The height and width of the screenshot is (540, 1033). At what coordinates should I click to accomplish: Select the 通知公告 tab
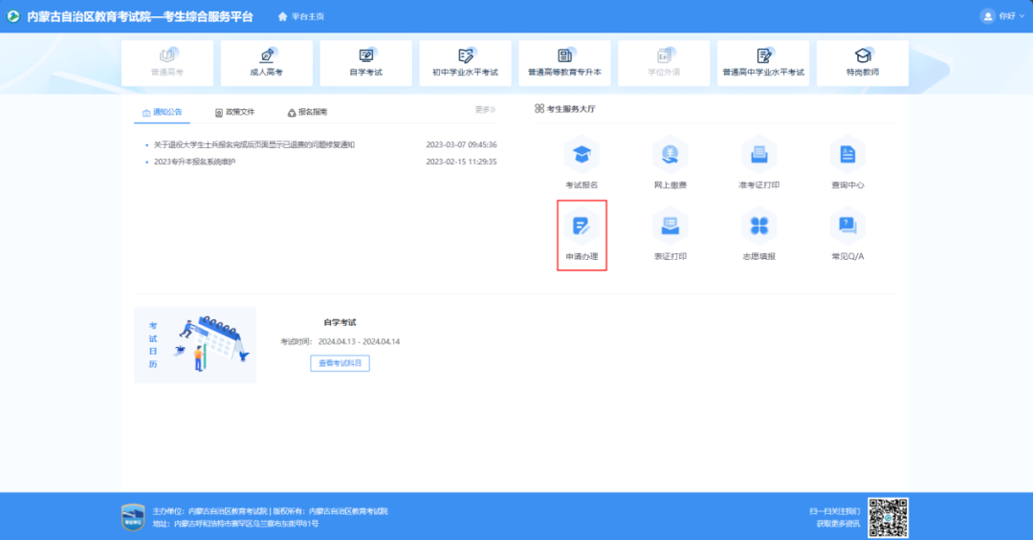point(162,112)
